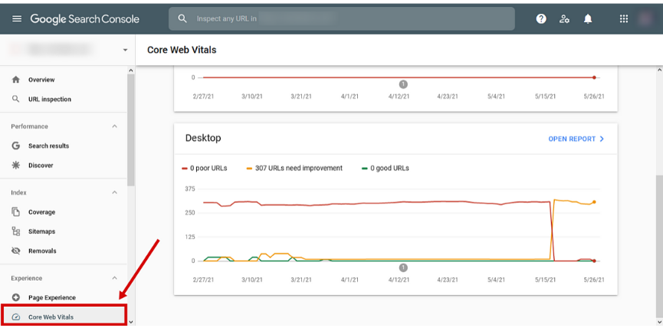The width and height of the screenshot is (663, 328).
Task: Click the chevron beside OPEN REPORT
Action: (602, 139)
